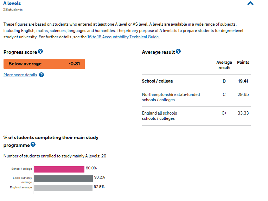
Task: Click the light grey England average bar
Action: 63,188
